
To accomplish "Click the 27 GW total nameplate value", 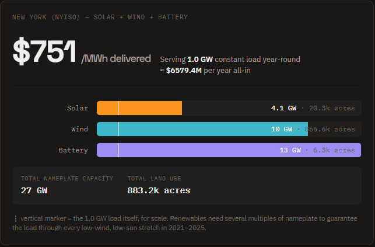I will [x=34, y=190].
